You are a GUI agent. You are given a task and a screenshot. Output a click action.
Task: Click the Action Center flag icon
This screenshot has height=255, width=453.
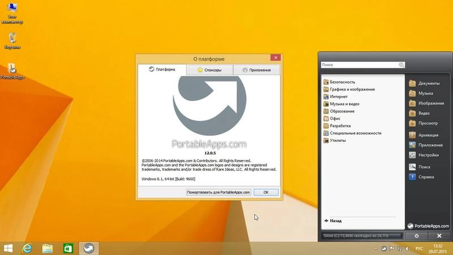392,248
